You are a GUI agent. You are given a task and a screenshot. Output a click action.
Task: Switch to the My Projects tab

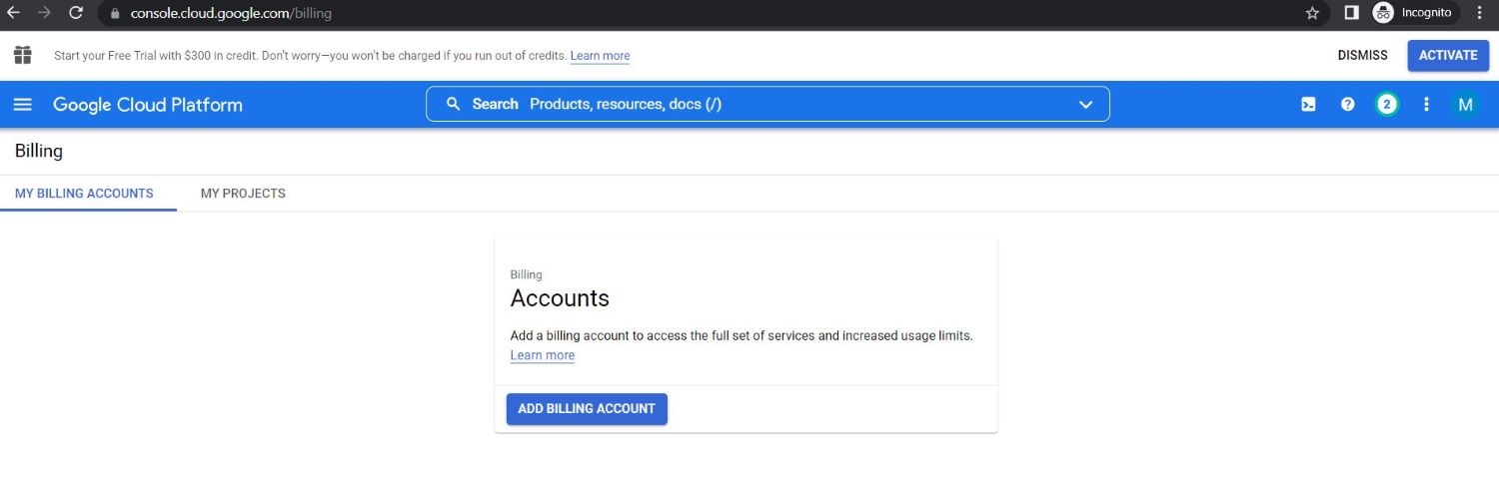243,194
